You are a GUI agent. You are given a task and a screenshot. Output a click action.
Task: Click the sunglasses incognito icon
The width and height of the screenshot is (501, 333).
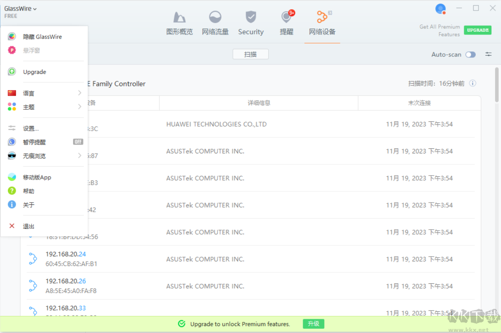click(x=12, y=156)
